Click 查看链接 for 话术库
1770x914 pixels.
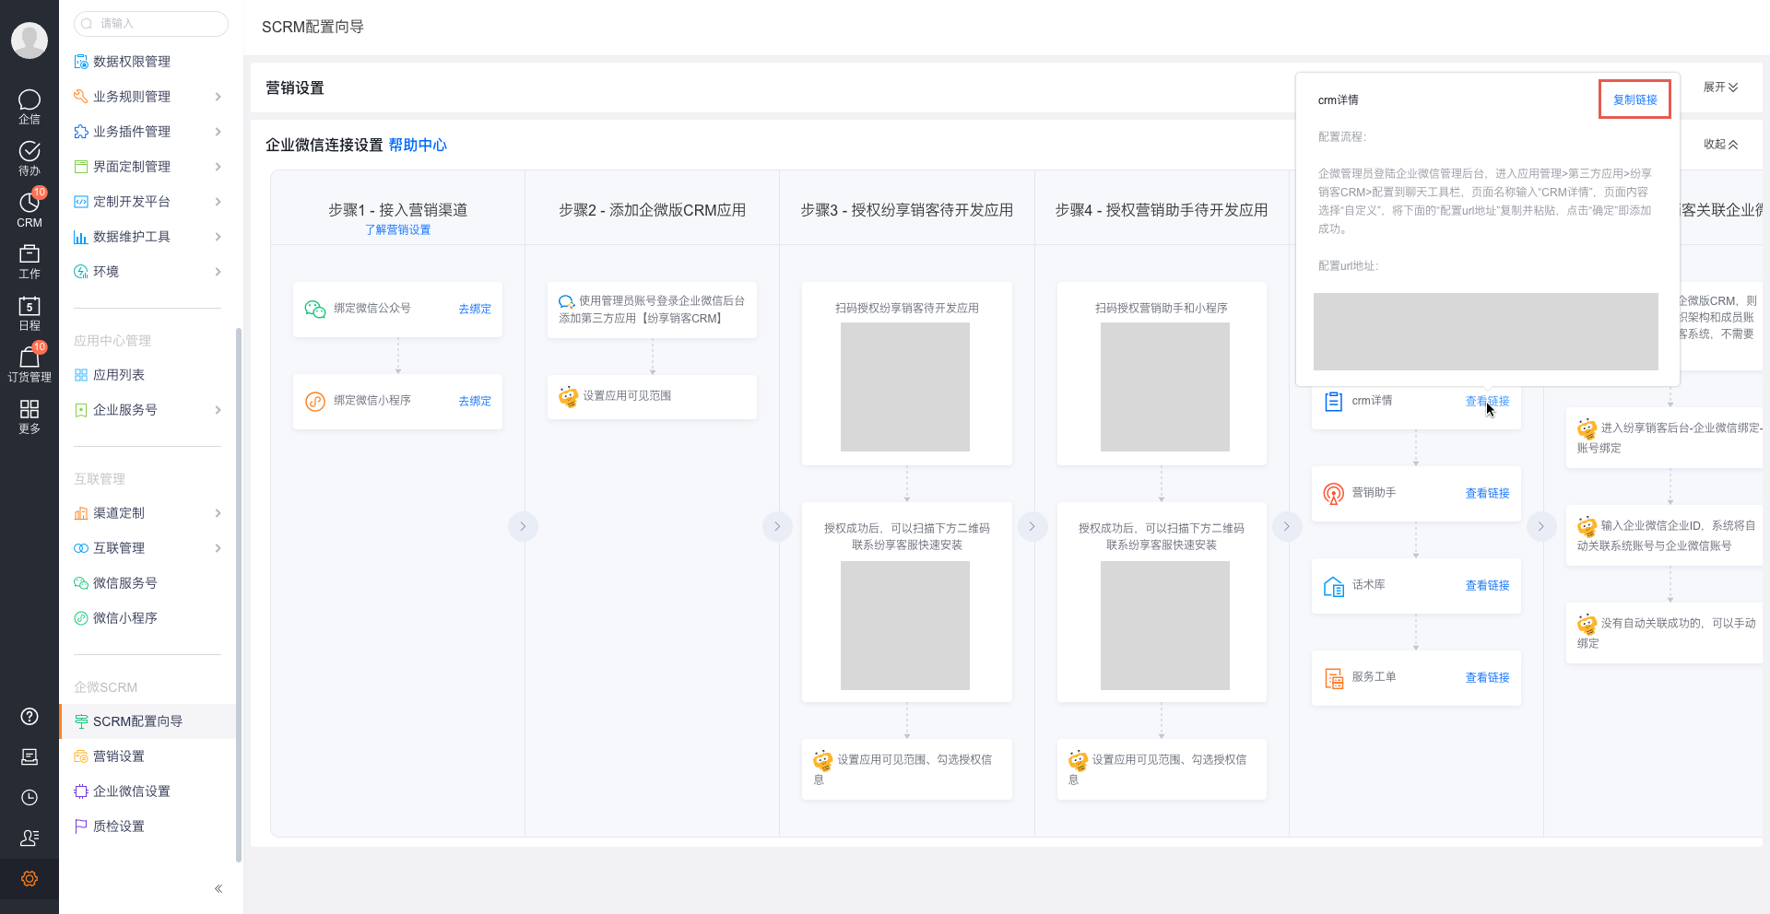click(x=1487, y=585)
